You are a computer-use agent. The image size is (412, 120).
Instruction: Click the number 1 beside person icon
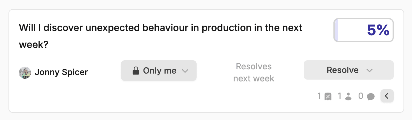(x=340, y=96)
